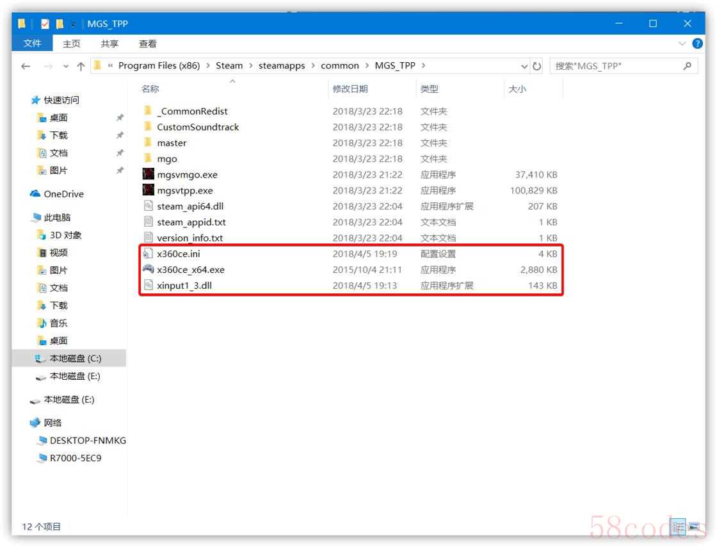Switch to details view layout icon
717x547 pixels.
tap(679, 527)
